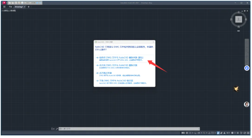Image resolution: width=252 pixels, height=138 pixels.
Task: Click the ViewCube south label 南
Action: point(239,26)
